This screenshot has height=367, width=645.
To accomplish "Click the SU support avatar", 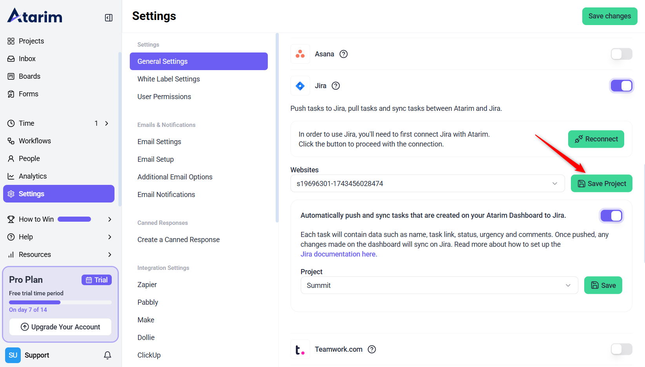I will pyautogui.click(x=13, y=355).
